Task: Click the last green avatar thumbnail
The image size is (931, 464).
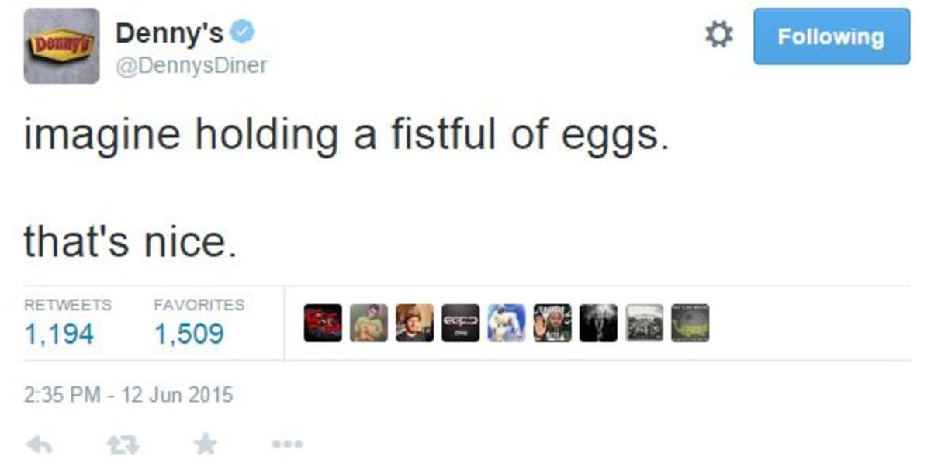Action: coord(690,323)
